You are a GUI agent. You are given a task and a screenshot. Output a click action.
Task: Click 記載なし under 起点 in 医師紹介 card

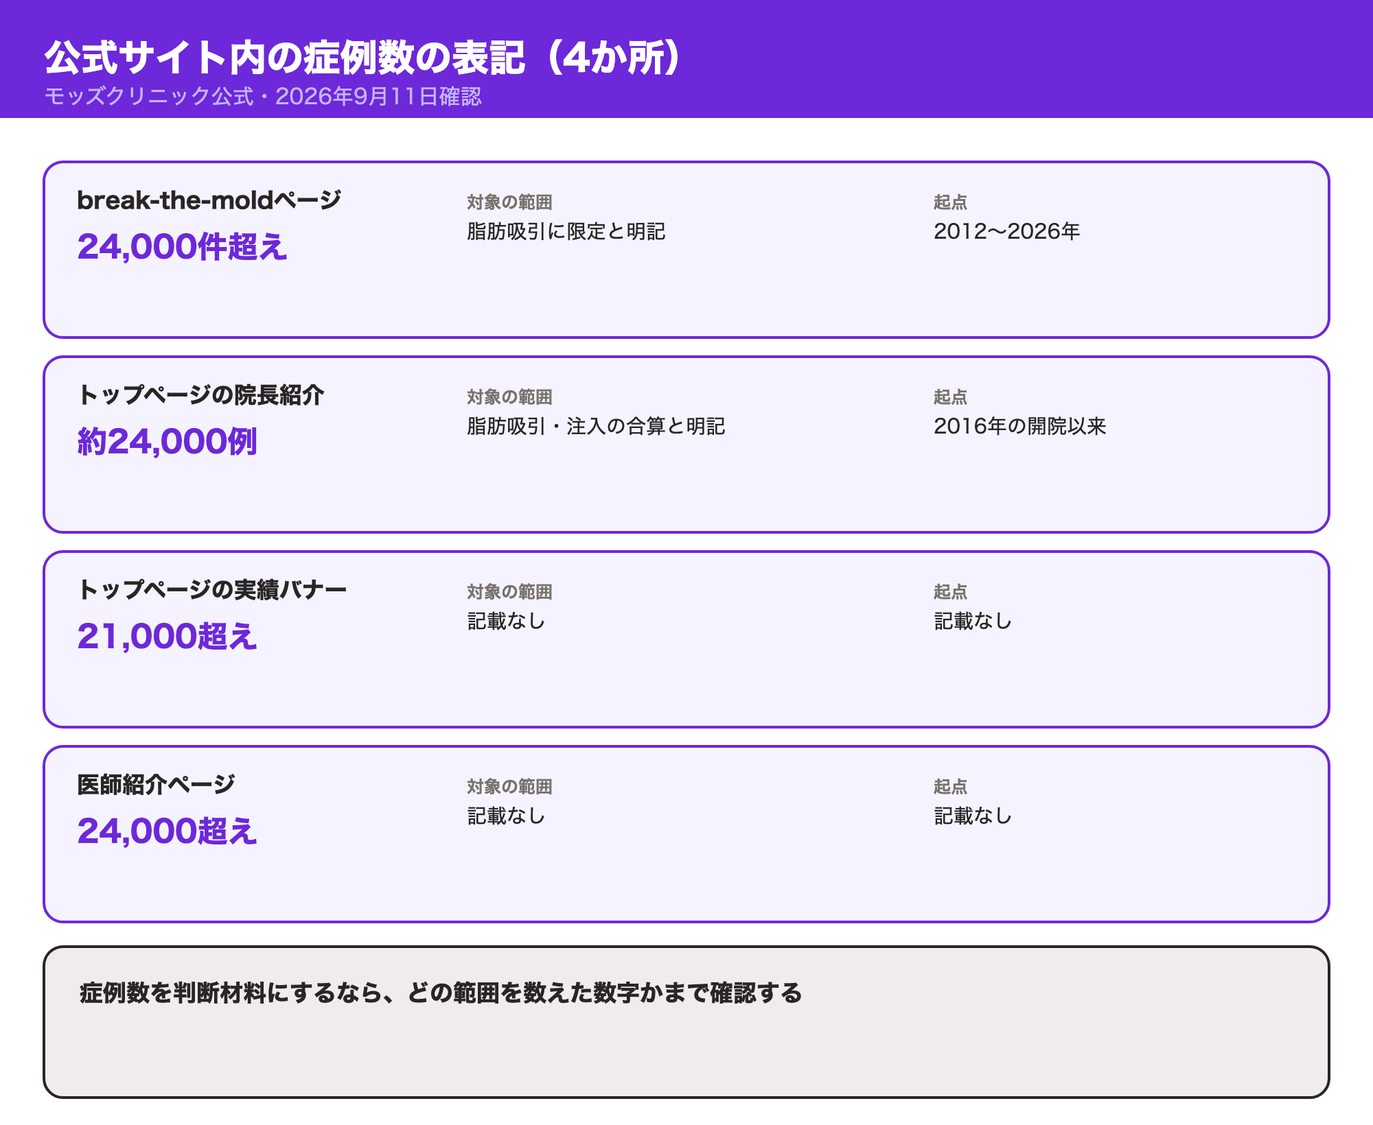973,816
